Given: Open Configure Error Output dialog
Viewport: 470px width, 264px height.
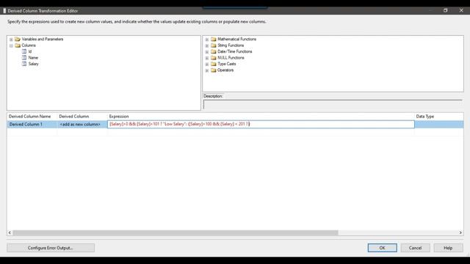Looking at the screenshot, I should (x=51, y=248).
